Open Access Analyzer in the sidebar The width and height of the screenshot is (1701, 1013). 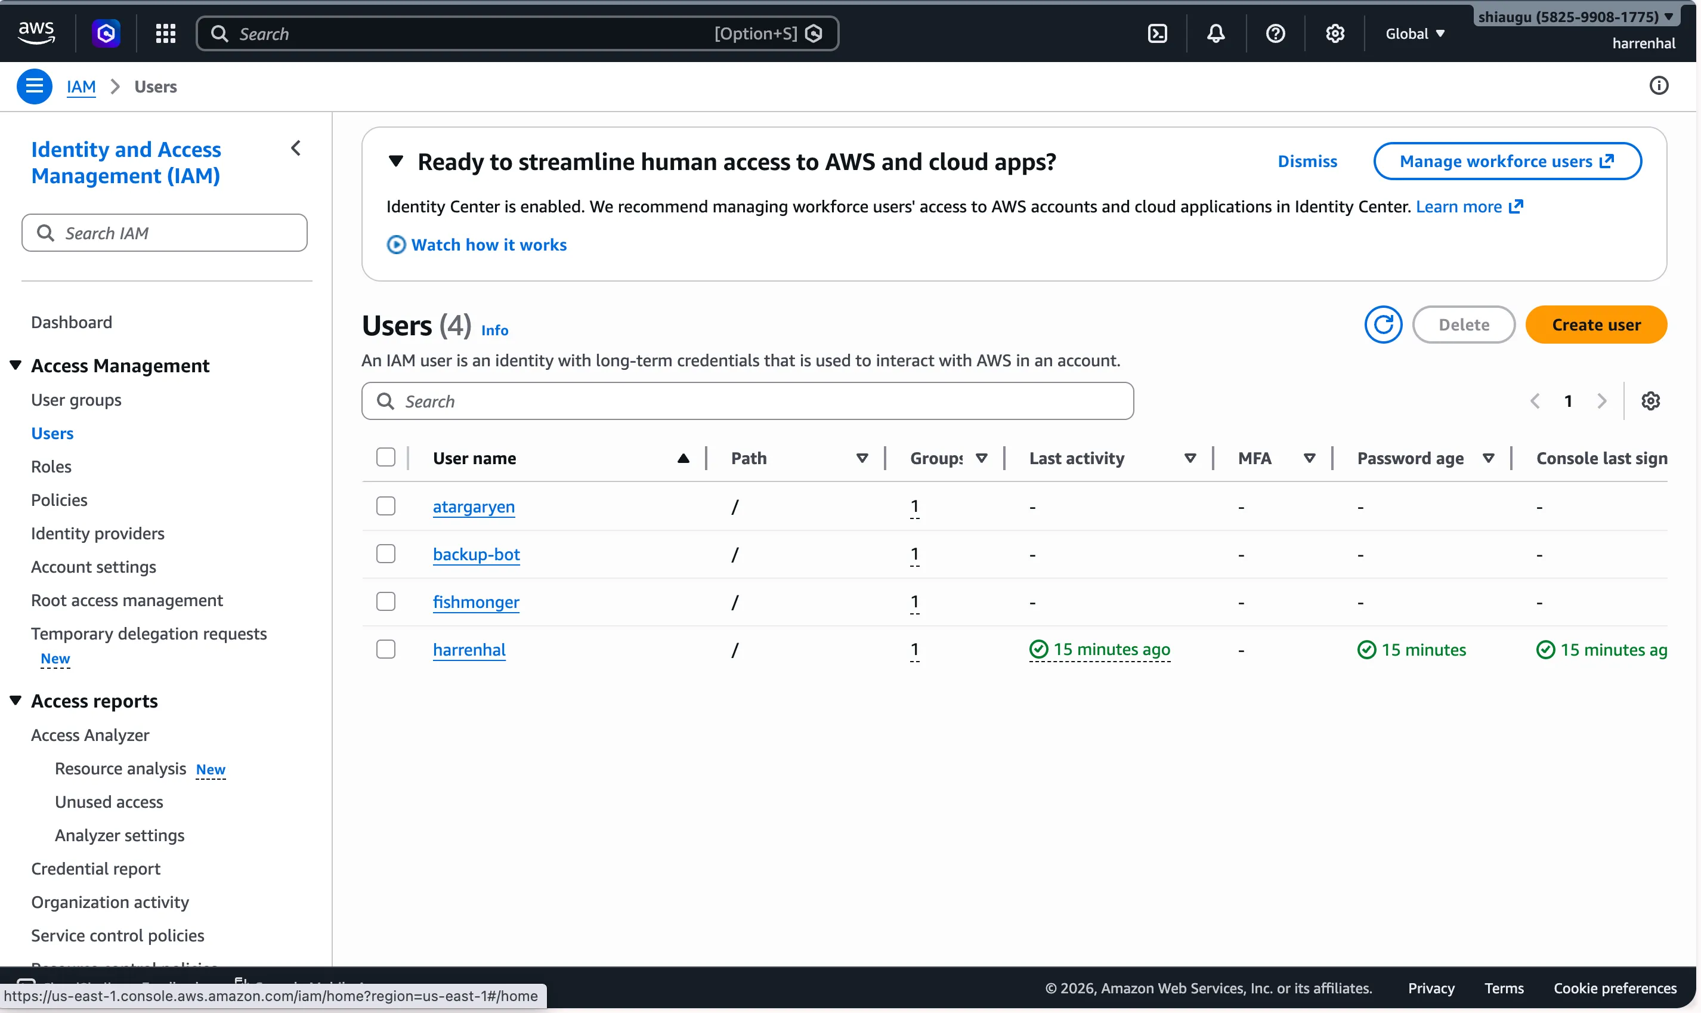pos(90,735)
